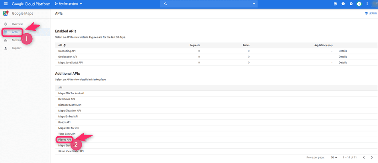Go to Overview in the sidebar
The height and width of the screenshot is (163, 378).
point(18,24)
